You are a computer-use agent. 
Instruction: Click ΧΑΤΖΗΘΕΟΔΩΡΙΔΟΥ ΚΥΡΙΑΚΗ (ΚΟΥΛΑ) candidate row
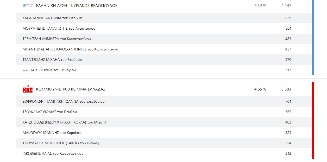pos(65,122)
